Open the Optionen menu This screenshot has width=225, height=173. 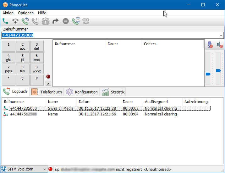[x=26, y=13]
